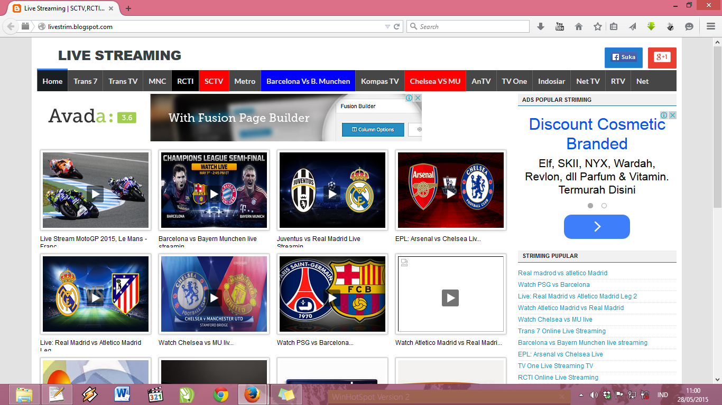This screenshot has height=405, width=722.
Task: Show bookmarks list icon
Action: (614, 26)
